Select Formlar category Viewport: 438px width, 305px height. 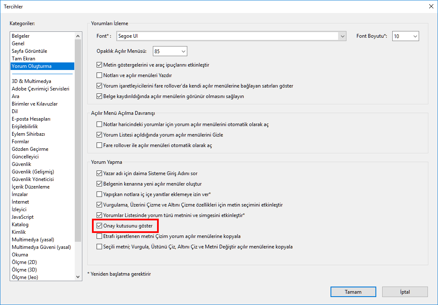coord(42,141)
